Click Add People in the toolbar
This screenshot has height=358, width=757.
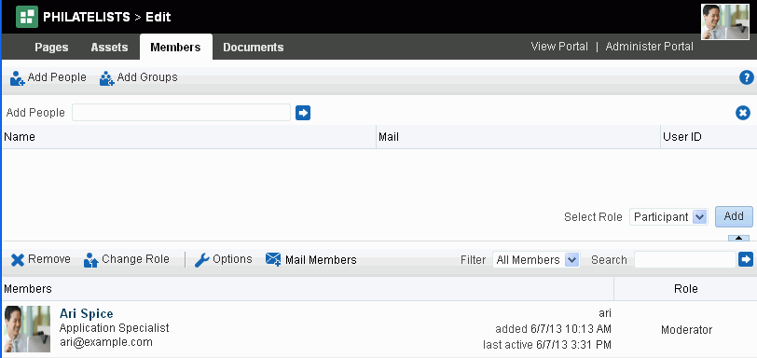48,77
